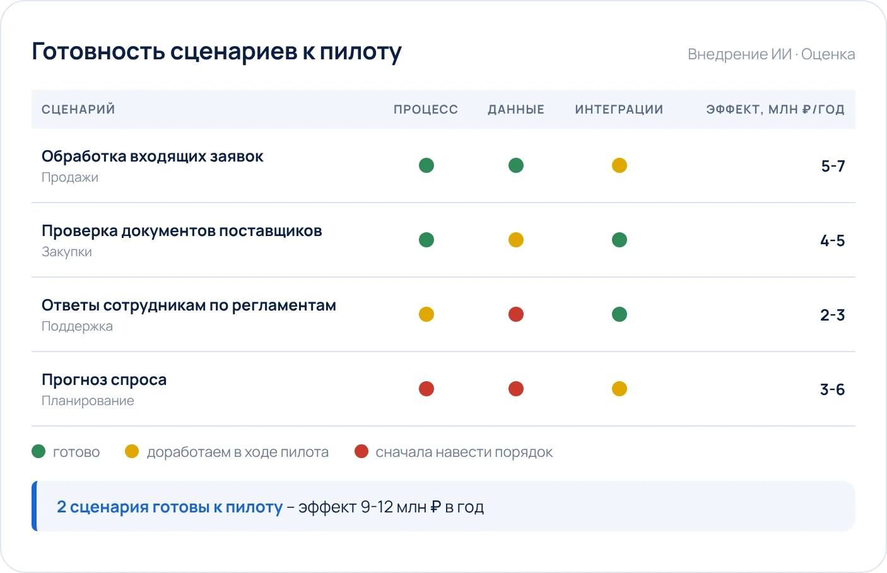The width and height of the screenshot is (887, 573).
Task: Click the Внедрение ИИ · Оценка caption
Action: click(772, 54)
